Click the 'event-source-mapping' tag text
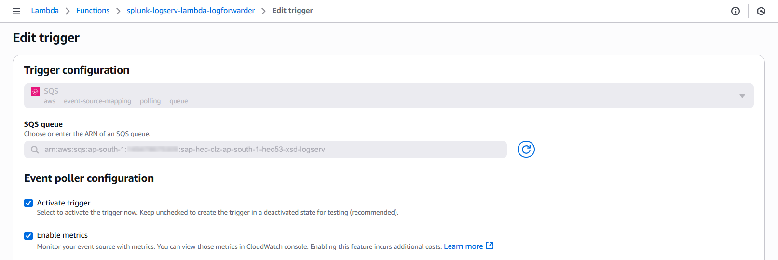This screenshot has height=260, width=778. coord(97,101)
